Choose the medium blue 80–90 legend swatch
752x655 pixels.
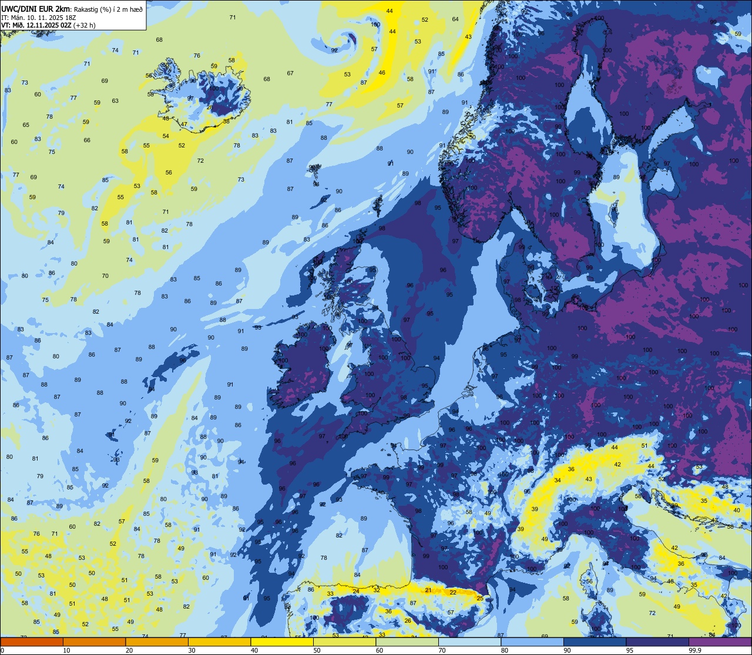point(532,641)
